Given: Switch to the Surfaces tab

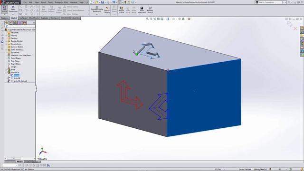Looking at the screenshot, I should pyautogui.click(x=23, y=18).
